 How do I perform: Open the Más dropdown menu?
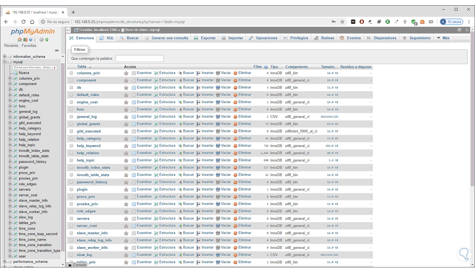pos(443,38)
